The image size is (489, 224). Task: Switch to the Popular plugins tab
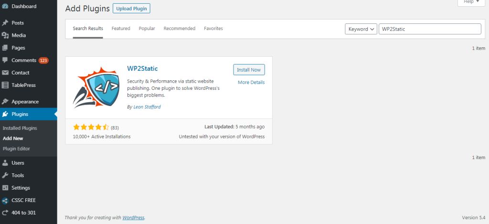(147, 28)
